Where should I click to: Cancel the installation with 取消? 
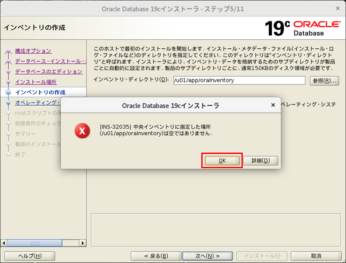pos(317,255)
